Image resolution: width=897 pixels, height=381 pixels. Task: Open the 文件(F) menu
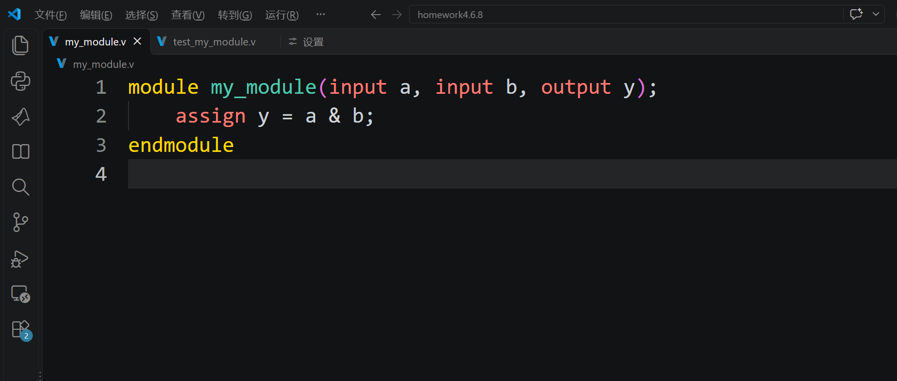tap(50, 15)
